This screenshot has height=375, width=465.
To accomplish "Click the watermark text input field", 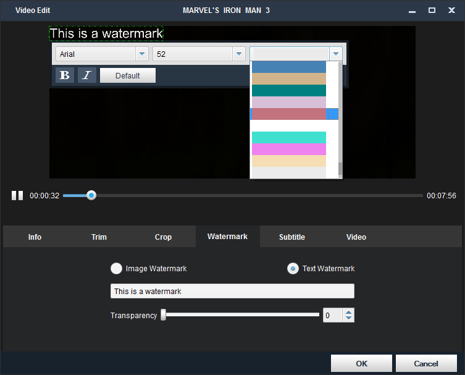I will pyautogui.click(x=232, y=291).
